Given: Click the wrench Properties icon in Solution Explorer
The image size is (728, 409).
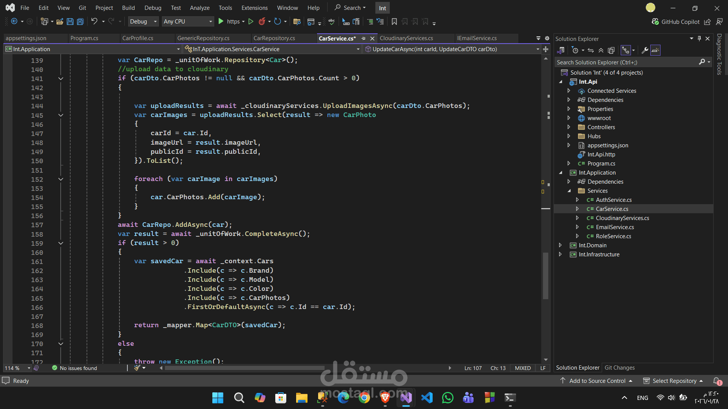Looking at the screenshot, I should pos(645,50).
